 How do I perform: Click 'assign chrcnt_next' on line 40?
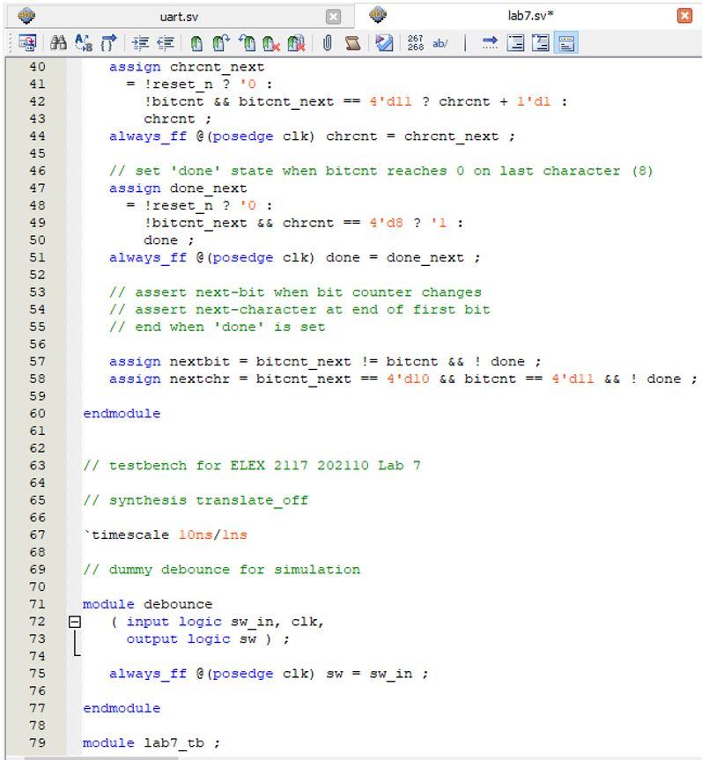(x=187, y=66)
